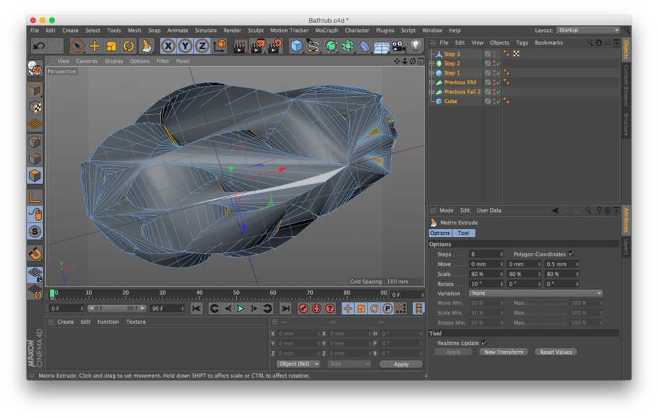Image resolution: width=658 pixels, height=418 pixels.
Task: Enable the Axis mode icon
Action: 36,196
